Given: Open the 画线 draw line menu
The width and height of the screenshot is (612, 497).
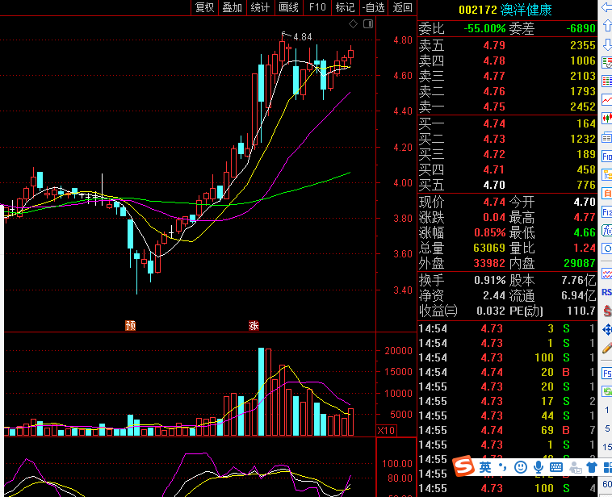Looking at the screenshot, I should [x=289, y=7].
